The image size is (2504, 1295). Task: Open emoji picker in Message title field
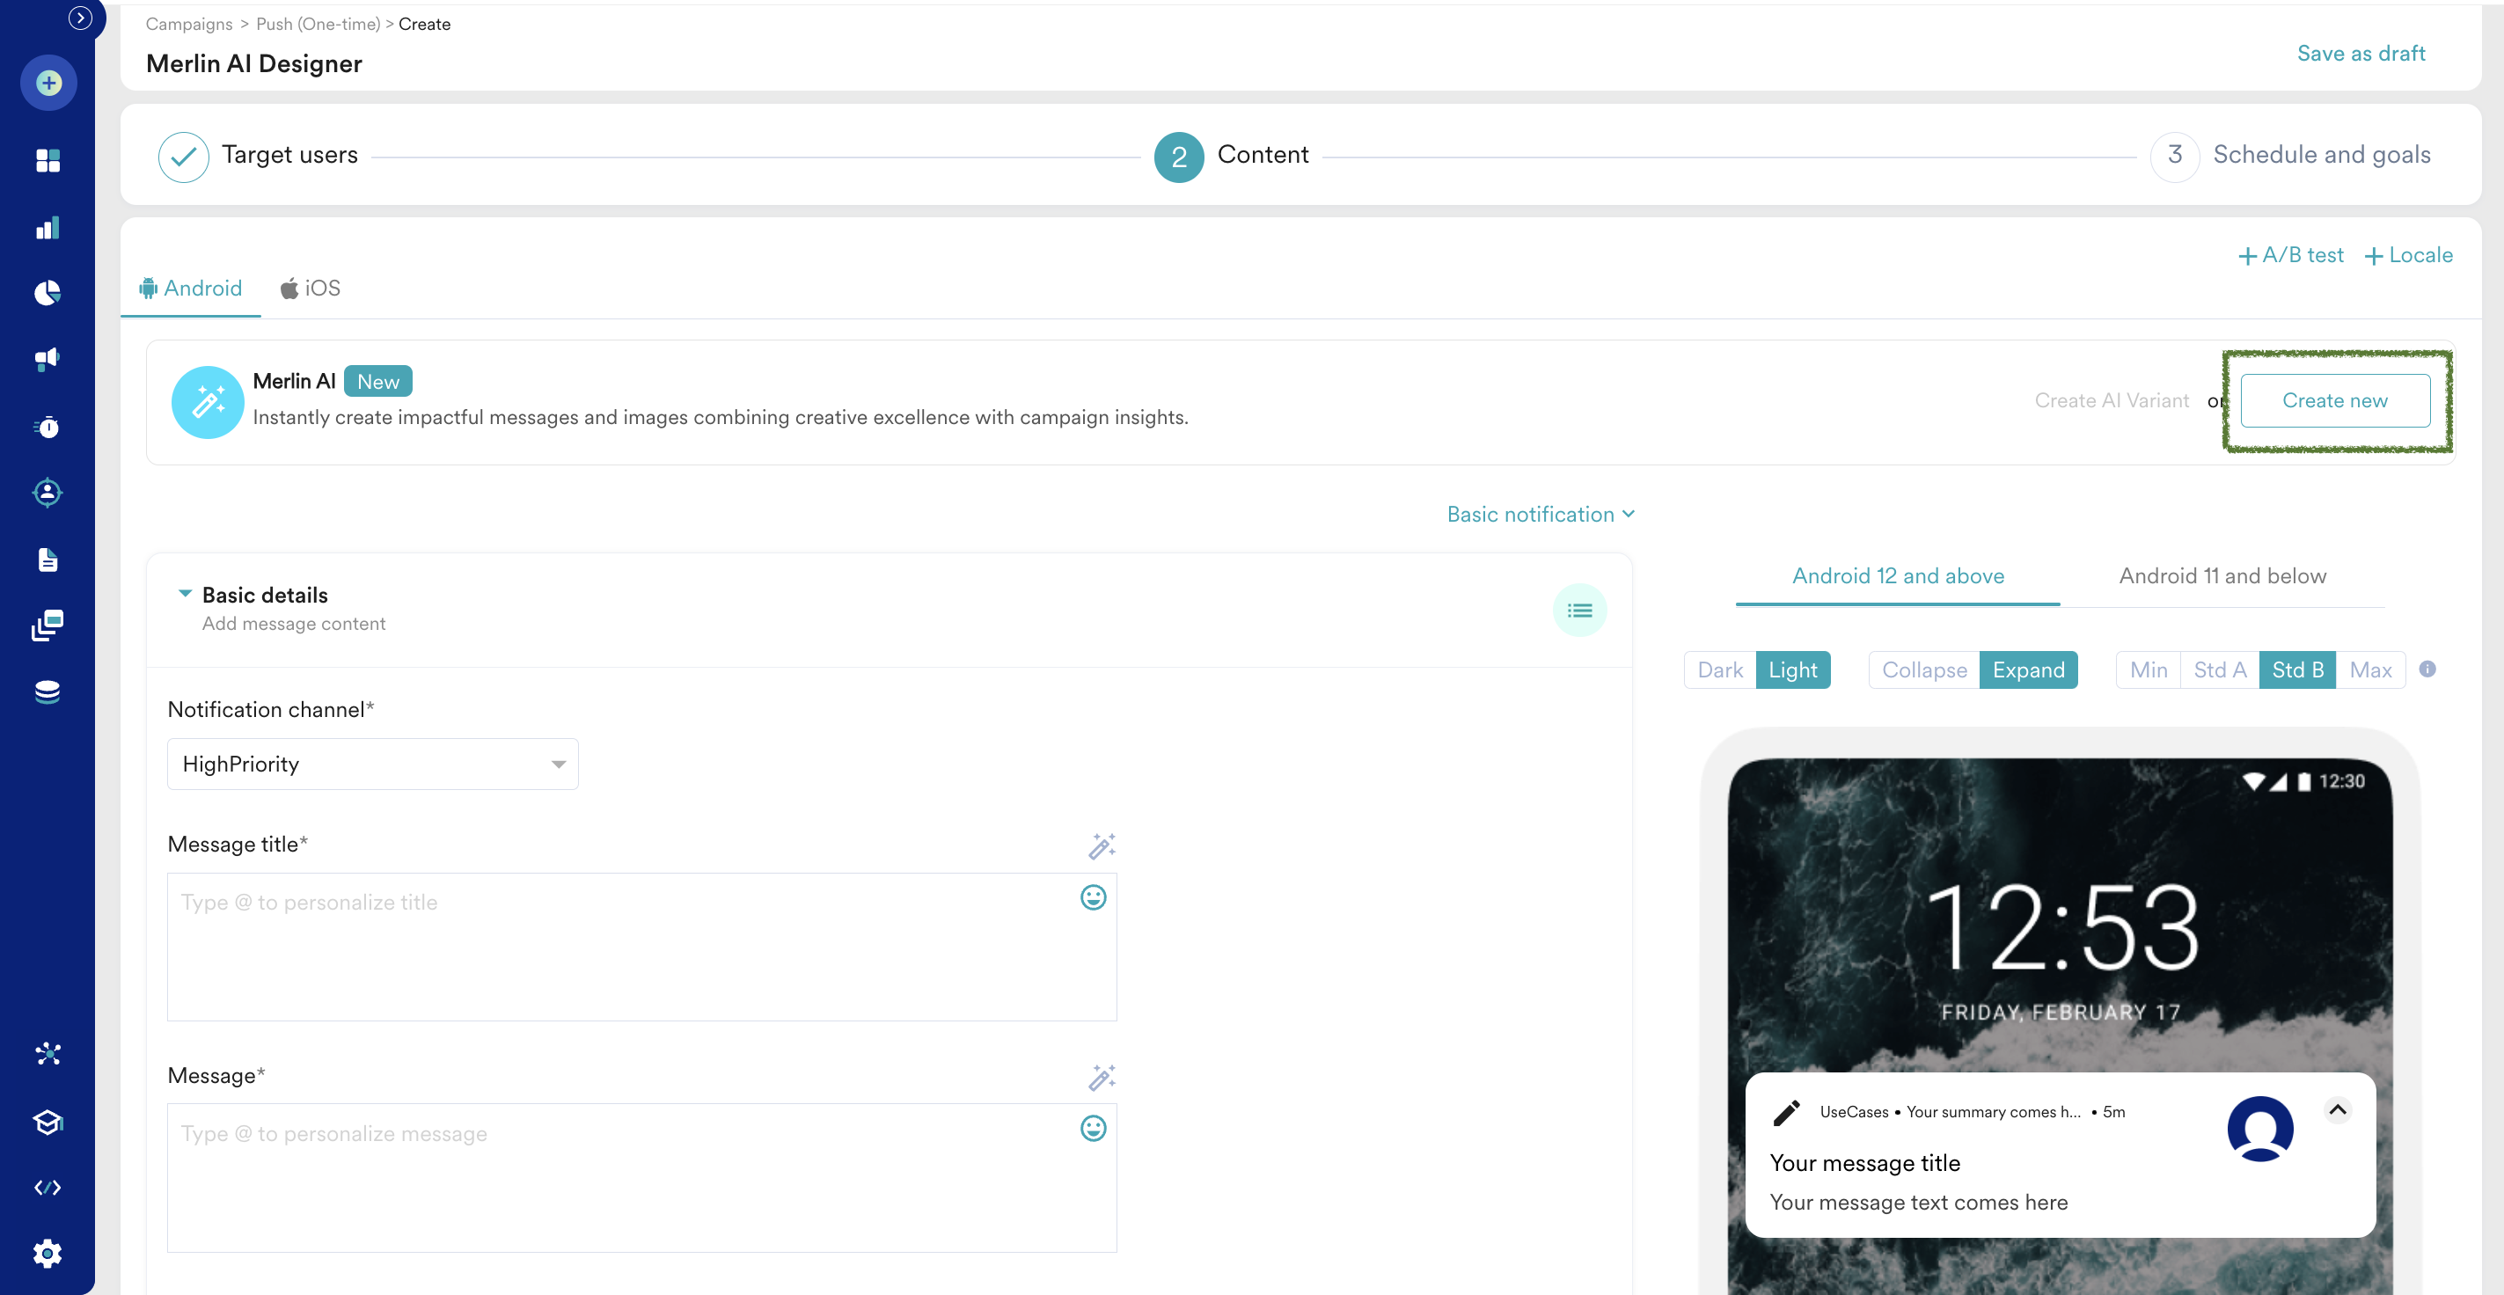pos(1094,897)
